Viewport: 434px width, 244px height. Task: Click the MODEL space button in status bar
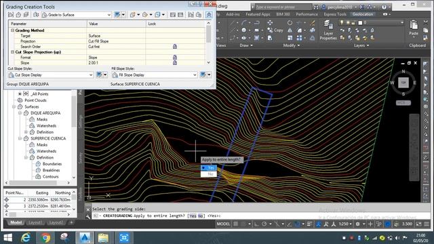(x=223, y=224)
